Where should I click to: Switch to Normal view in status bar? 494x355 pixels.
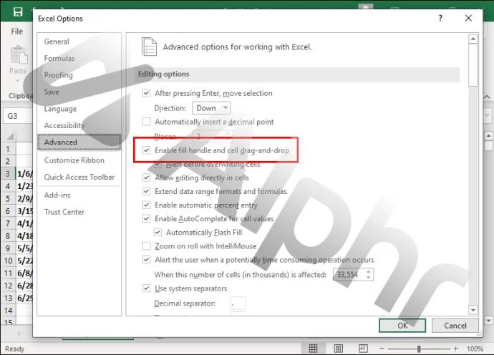(x=313, y=348)
